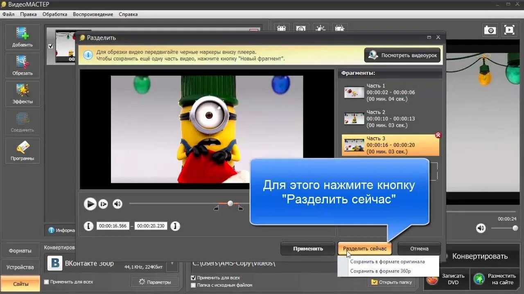Click the end time field 00:00:20.230

click(151, 226)
